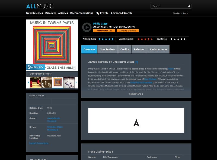
Task: Click the Duration value 03:24:25
Action: point(51,113)
